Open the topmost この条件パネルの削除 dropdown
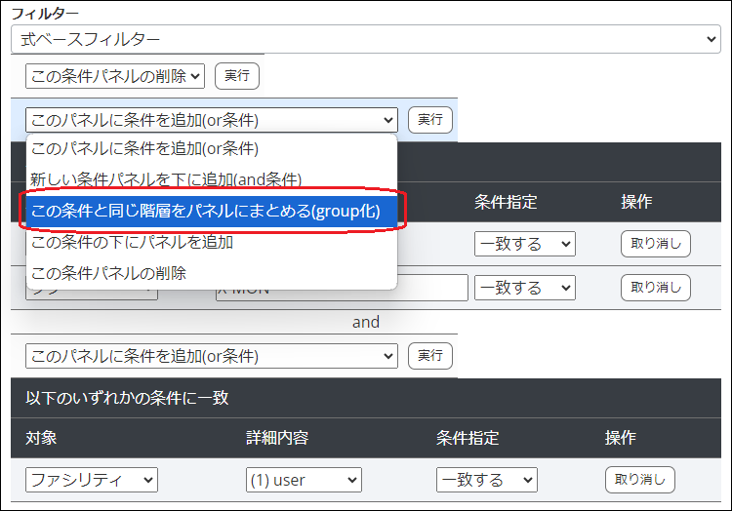Image resolution: width=732 pixels, height=511 pixels. click(115, 75)
